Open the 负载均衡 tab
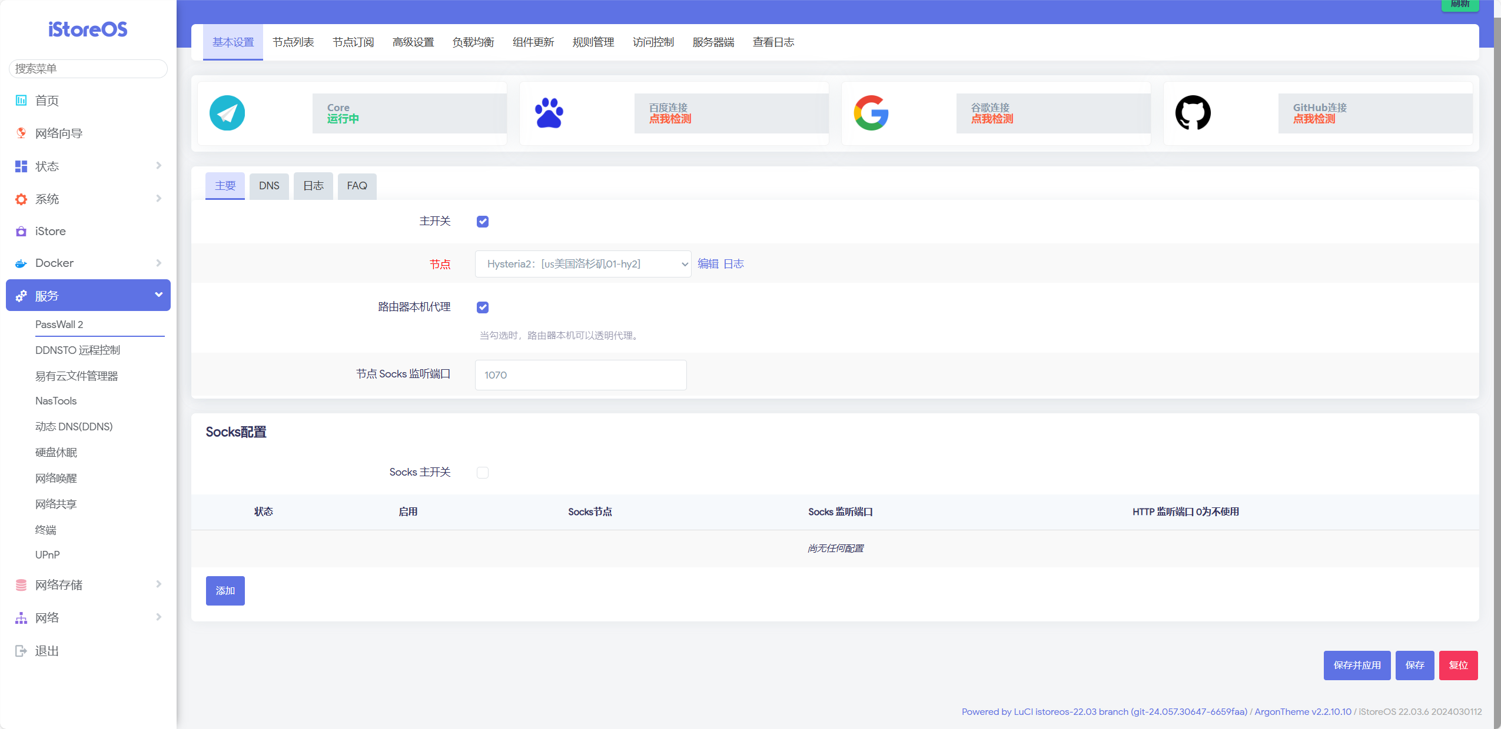Image resolution: width=1501 pixels, height=729 pixels. (x=473, y=42)
